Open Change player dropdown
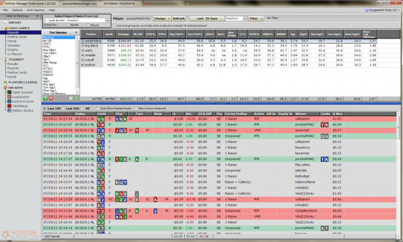This screenshot has height=242, width=403. coord(162,18)
